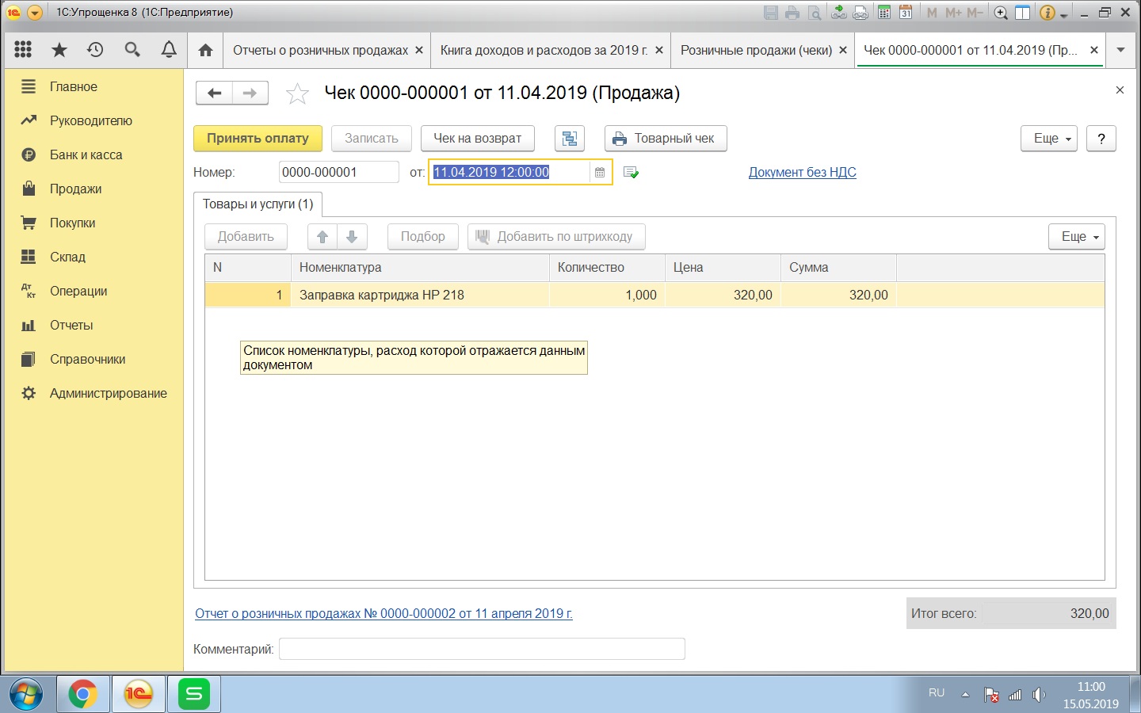The height and width of the screenshot is (713, 1141).
Task: Expand the table's Еще dropdown
Action: click(1076, 237)
